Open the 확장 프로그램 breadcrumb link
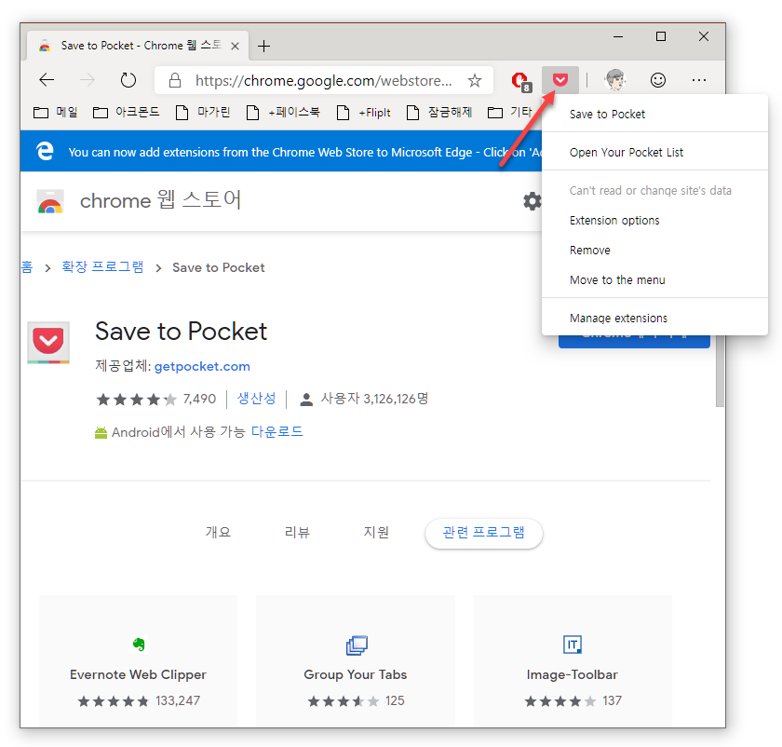Viewport: 782px width, 747px height. [102, 267]
